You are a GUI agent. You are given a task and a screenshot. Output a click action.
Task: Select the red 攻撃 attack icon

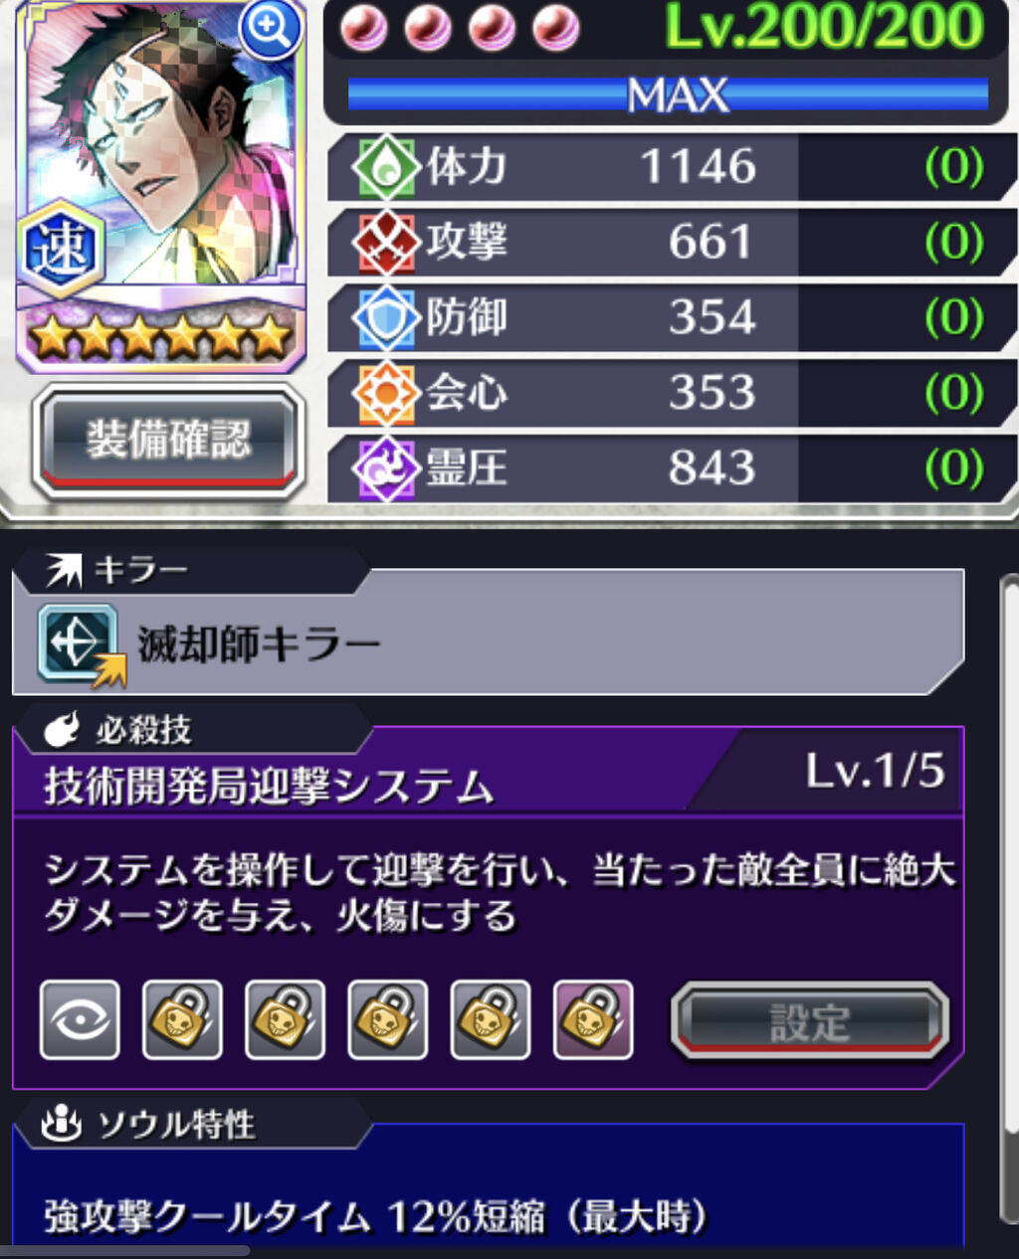[x=386, y=242]
